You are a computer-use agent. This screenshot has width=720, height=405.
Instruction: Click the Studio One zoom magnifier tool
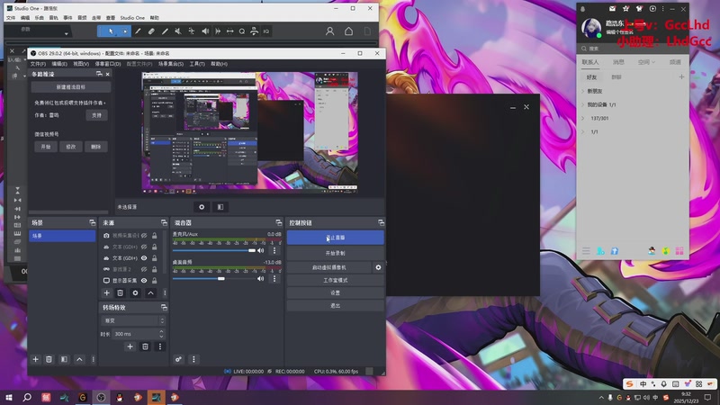[241, 31]
